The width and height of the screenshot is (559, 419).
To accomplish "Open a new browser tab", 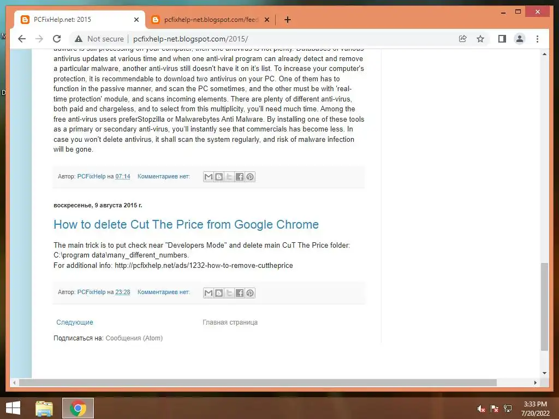I will (288, 20).
